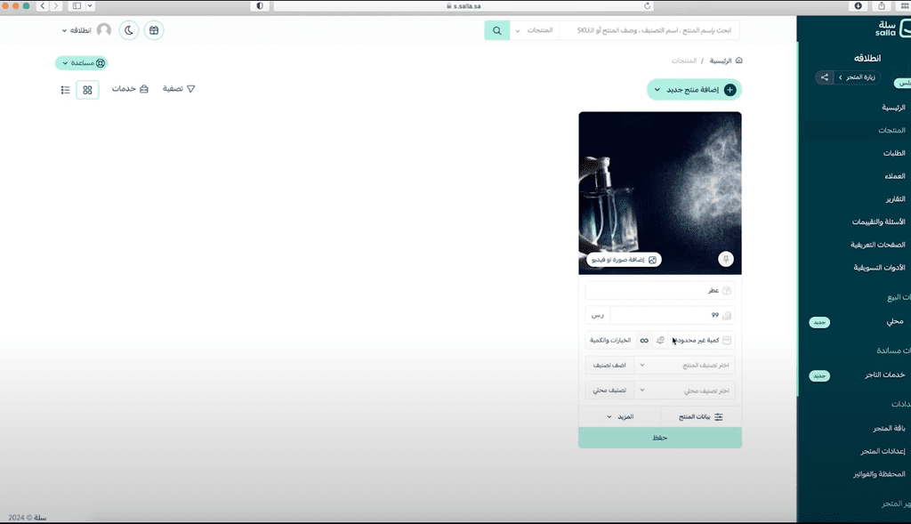
Task: Toggle browser sidebar icon
Action: [x=77, y=6]
